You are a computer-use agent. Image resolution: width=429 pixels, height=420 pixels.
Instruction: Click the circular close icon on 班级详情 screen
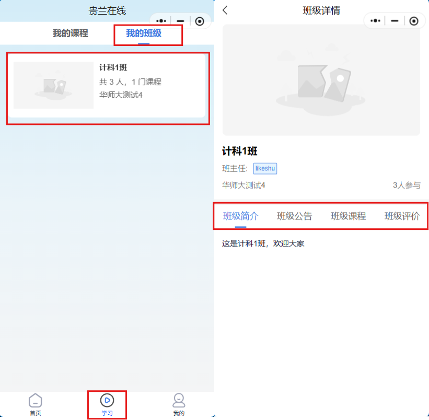414,21
